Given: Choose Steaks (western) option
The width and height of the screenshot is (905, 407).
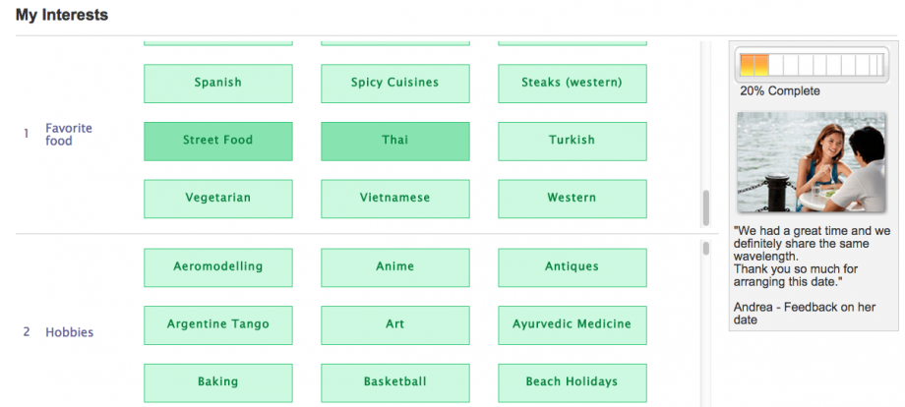Looking at the screenshot, I should (572, 84).
